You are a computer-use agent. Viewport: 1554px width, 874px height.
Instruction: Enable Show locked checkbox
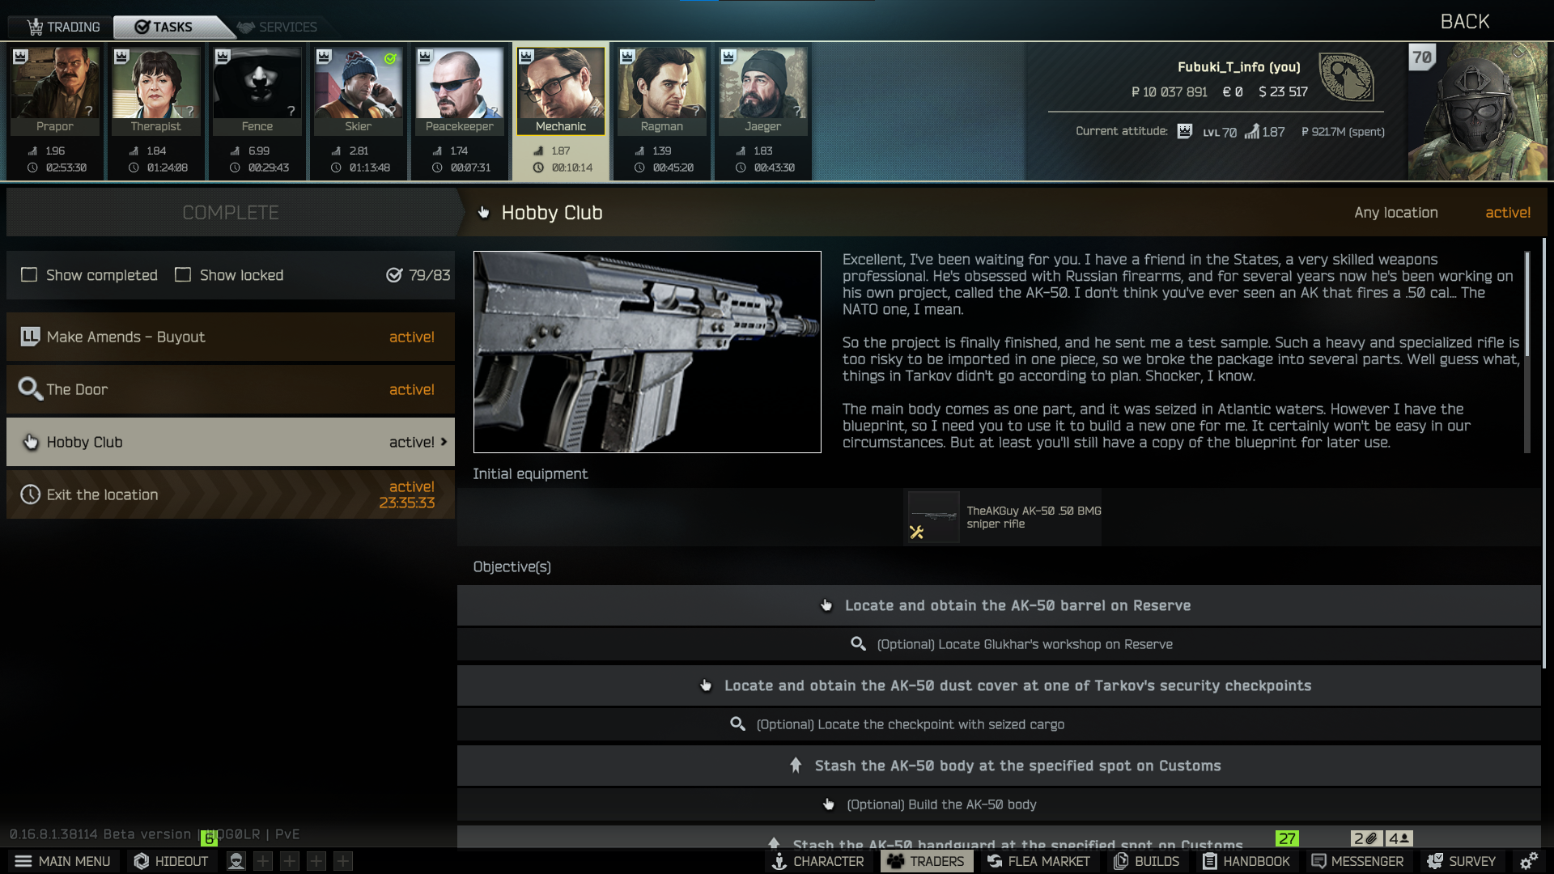[x=183, y=275]
